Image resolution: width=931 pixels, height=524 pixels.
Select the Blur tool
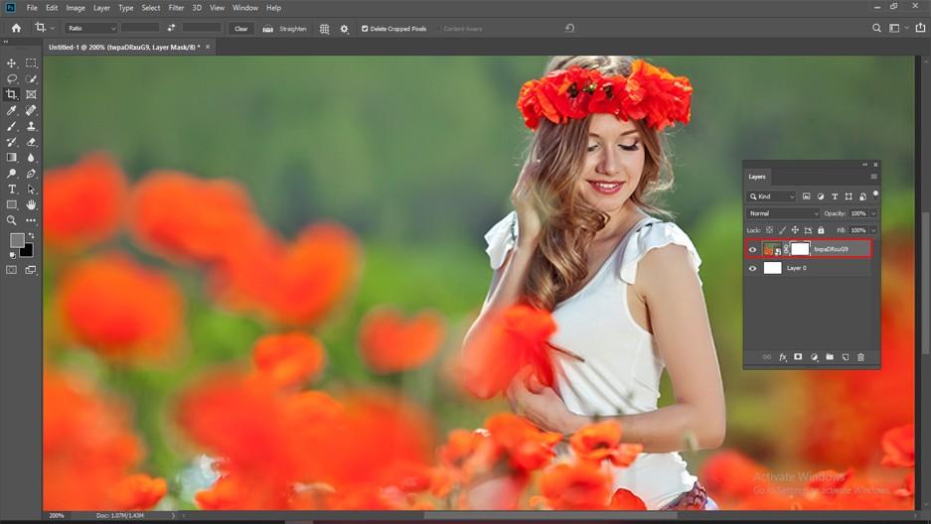pos(31,158)
